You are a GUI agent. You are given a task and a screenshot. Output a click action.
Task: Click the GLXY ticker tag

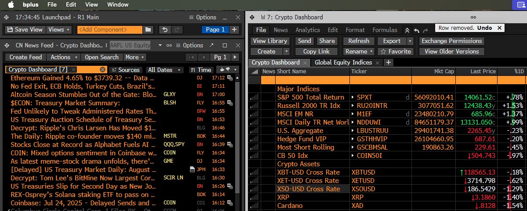click(x=170, y=95)
